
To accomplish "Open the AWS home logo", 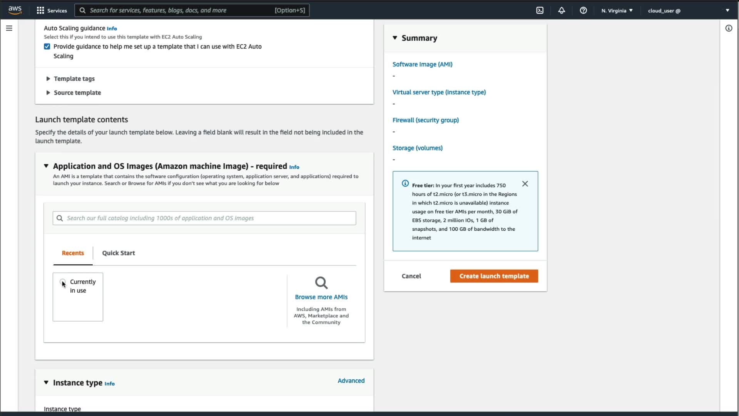I will (15, 10).
